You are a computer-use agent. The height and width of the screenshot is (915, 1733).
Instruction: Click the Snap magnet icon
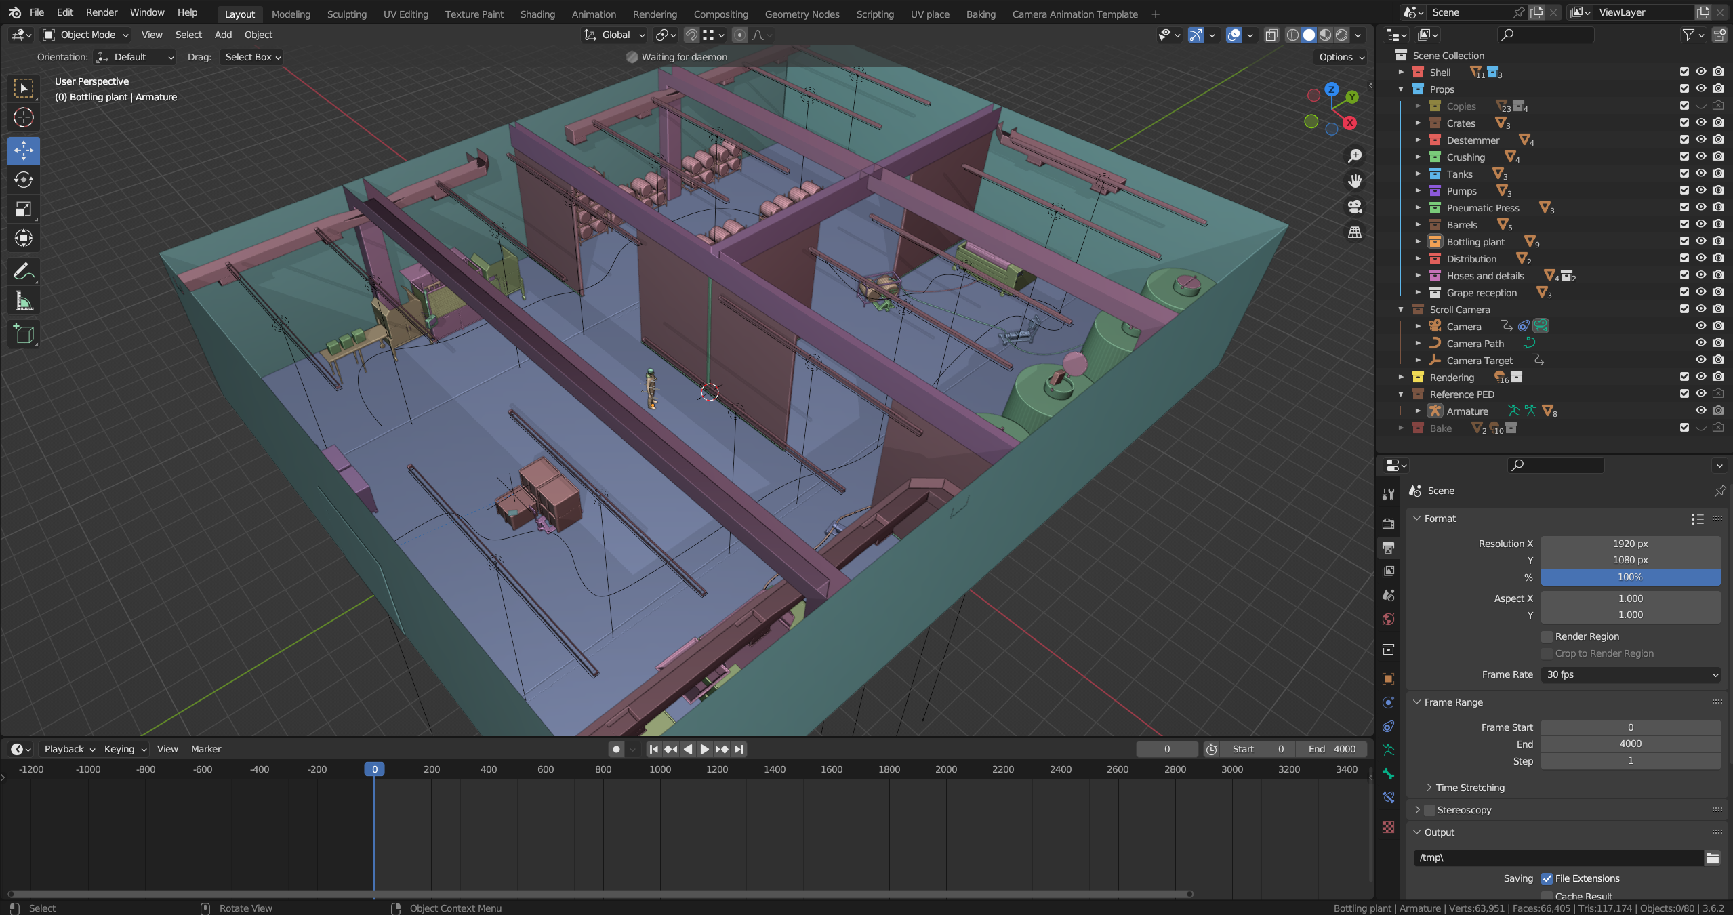coord(691,35)
